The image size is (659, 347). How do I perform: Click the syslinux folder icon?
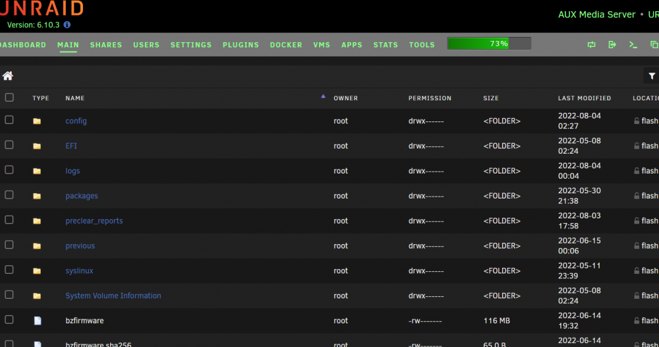click(37, 271)
